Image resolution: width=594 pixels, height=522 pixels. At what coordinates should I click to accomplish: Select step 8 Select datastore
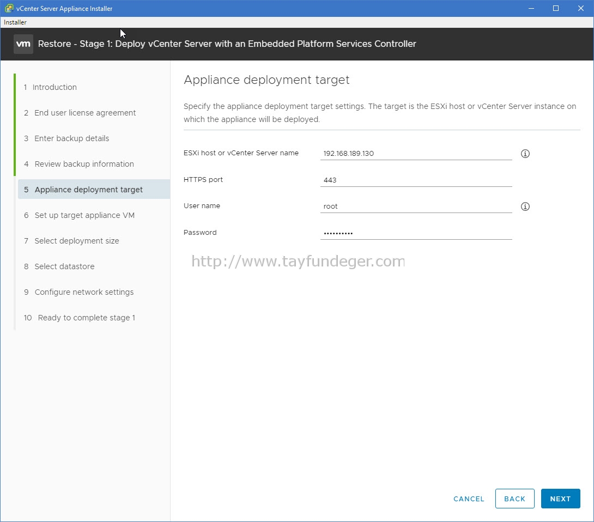[x=59, y=266]
